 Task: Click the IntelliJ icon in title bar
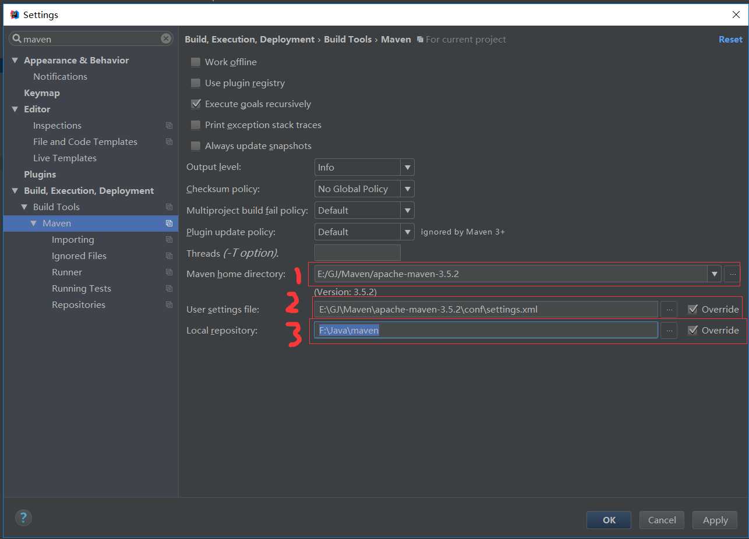point(15,14)
